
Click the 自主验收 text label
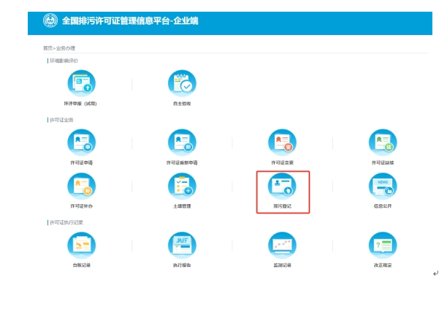[182, 104]
